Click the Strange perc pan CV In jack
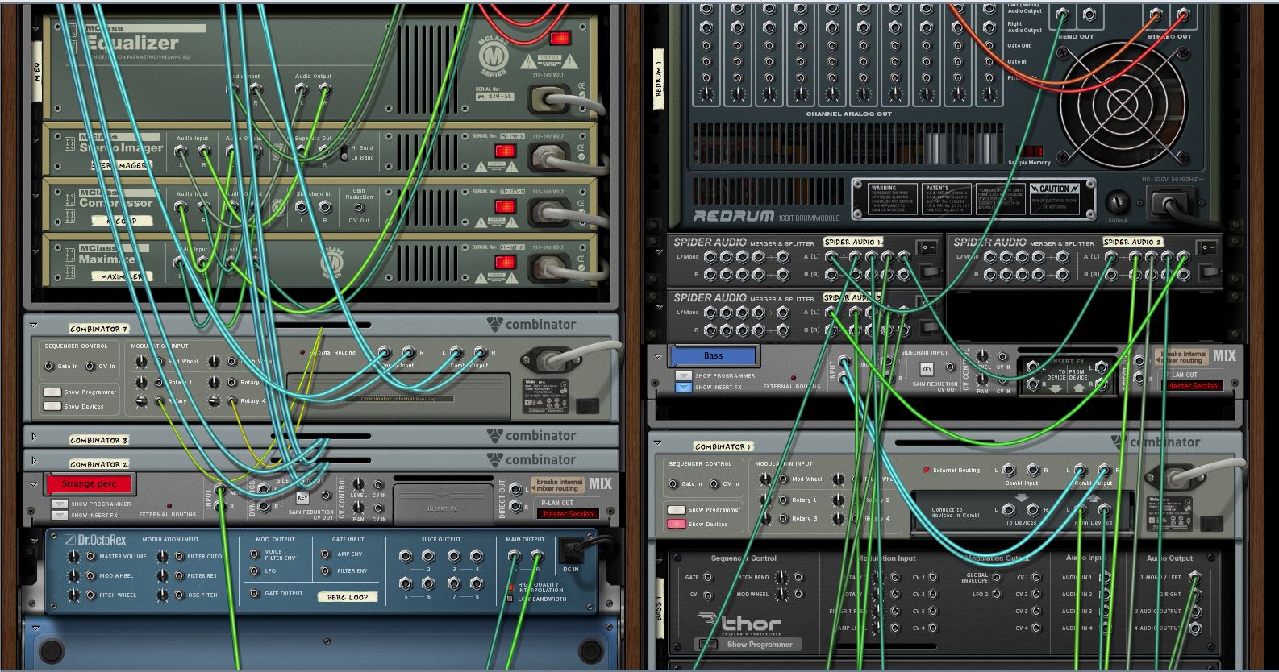Screen dimensions: 1279x672 tap(379, 508)
